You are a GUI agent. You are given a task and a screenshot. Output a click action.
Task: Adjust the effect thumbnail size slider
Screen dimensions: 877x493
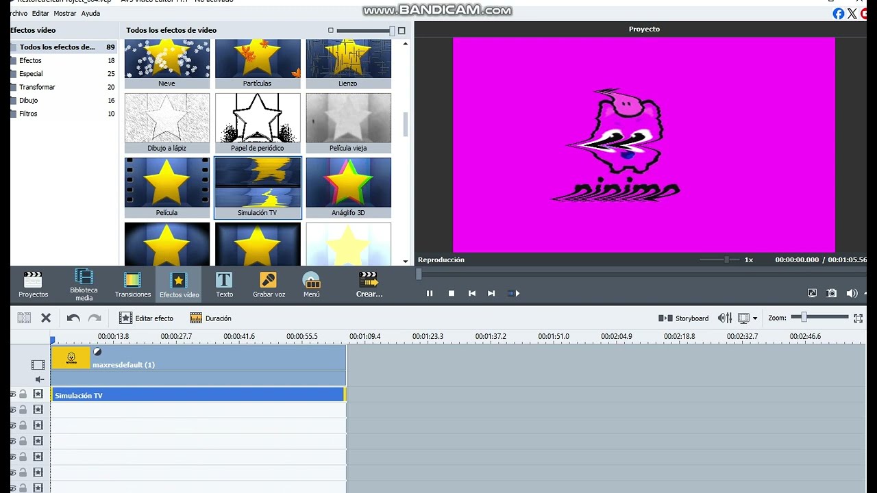click(x=366, y=30)
